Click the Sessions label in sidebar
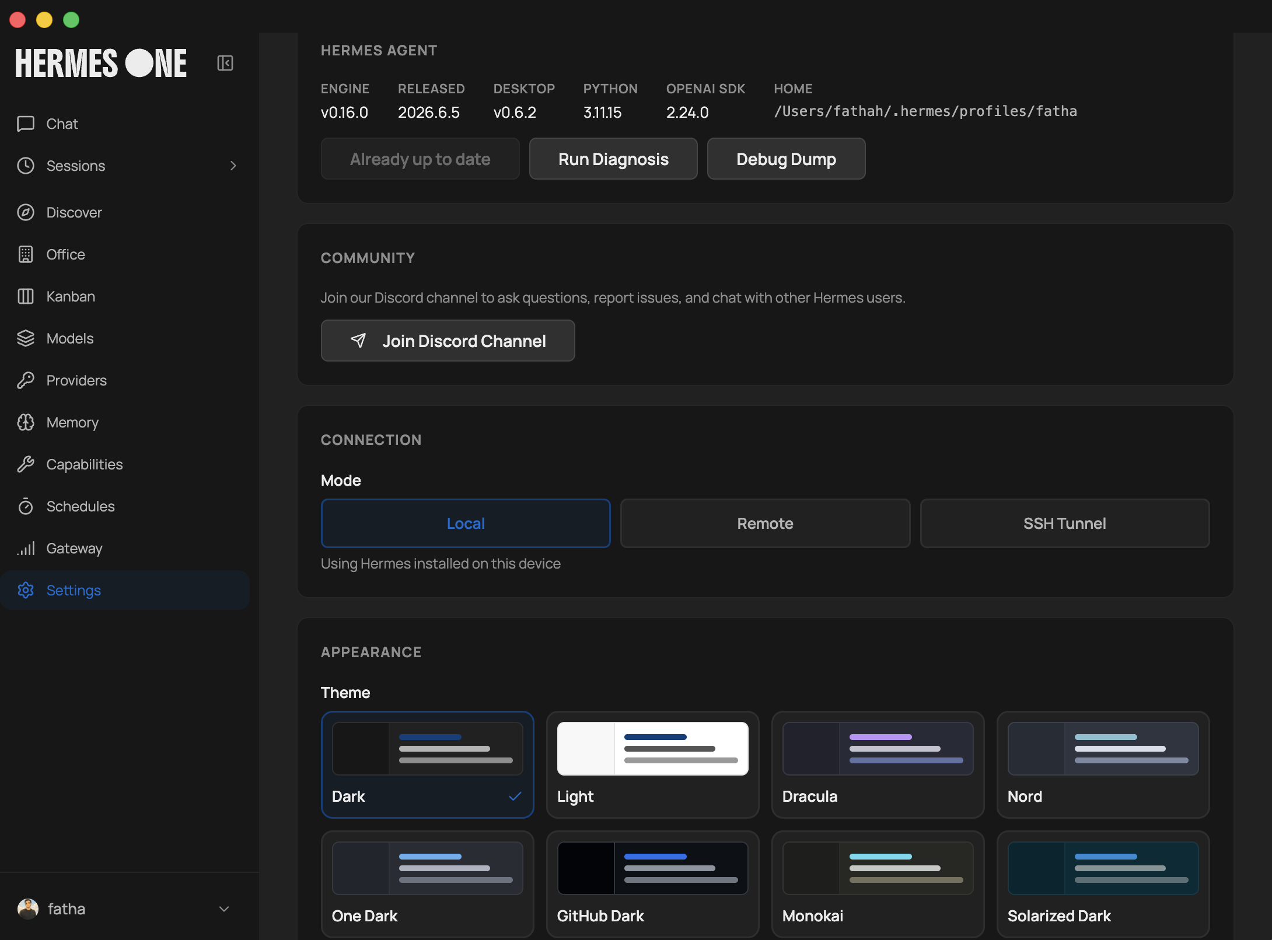 pyautogui.click(x=76, y=166)
